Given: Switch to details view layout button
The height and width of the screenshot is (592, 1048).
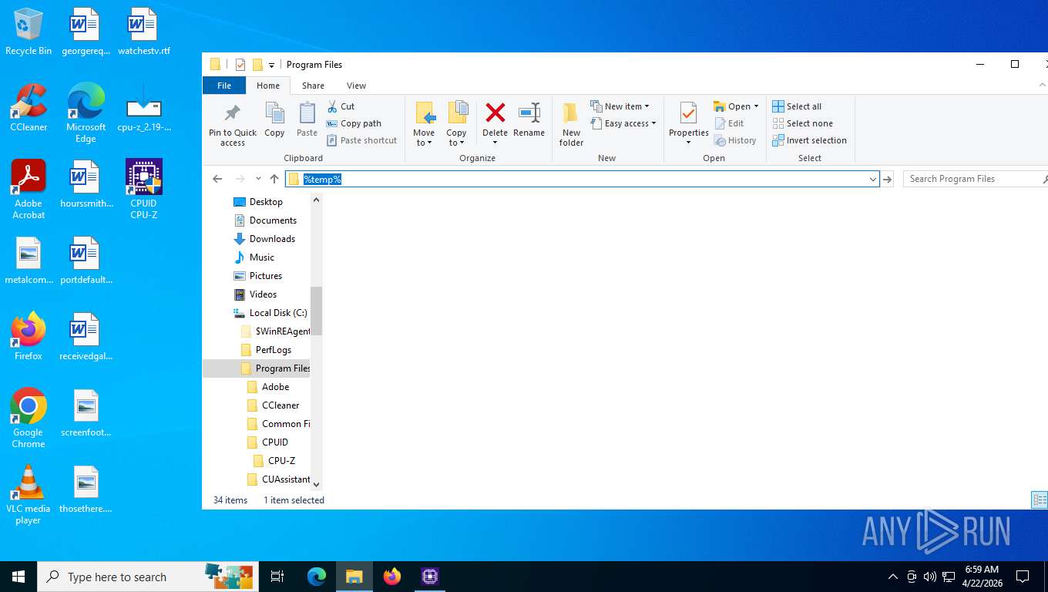Looking at the screenshot, I should coord(1040,500).
